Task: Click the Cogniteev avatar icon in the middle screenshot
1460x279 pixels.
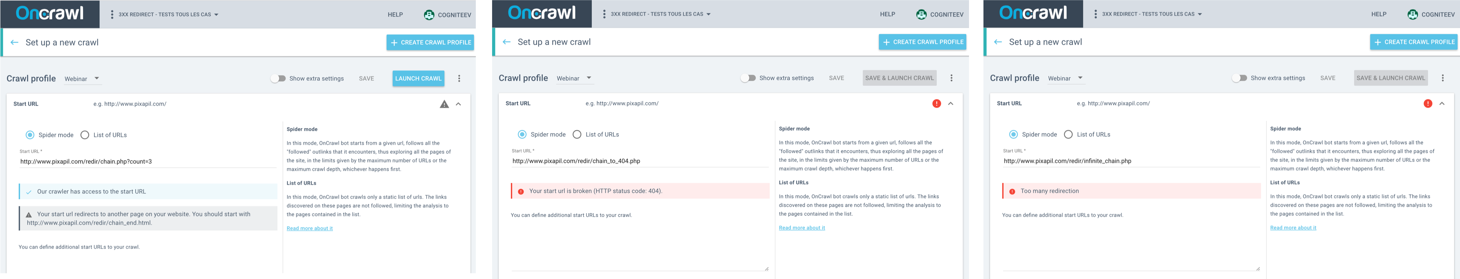Action: tap(922, 14)
